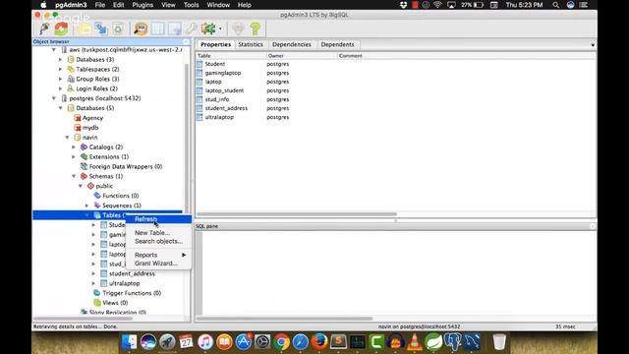The width and height of the screenshot is (629, 354).
Task: Expand the Catalogs (2) node
Action: [x=74, y=147]
